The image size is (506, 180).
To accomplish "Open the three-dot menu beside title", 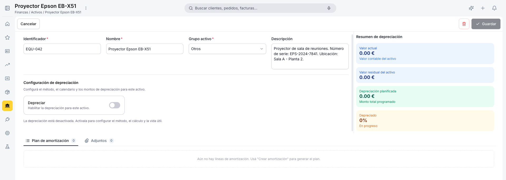I will (x=86, y=8).
